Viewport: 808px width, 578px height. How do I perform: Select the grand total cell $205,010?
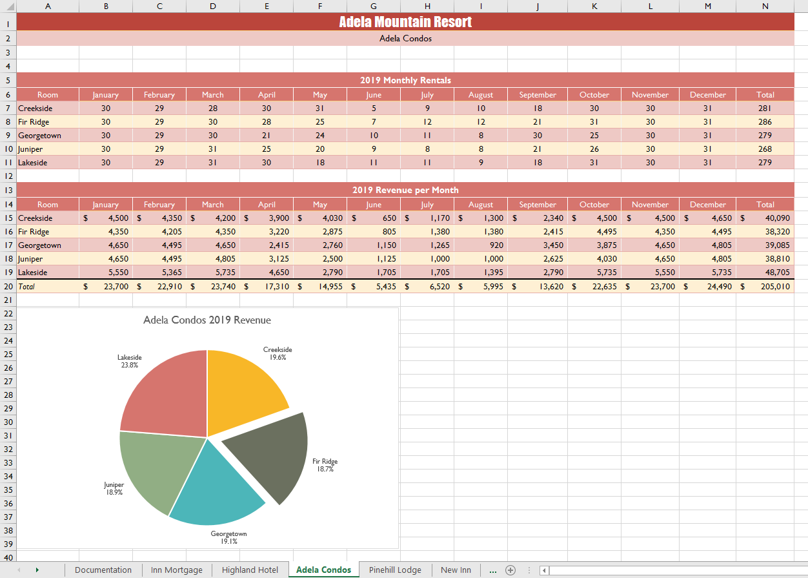(765, 286)
